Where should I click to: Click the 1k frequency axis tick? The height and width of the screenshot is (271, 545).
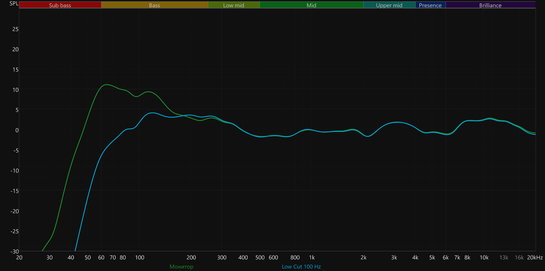pos(312,257)
